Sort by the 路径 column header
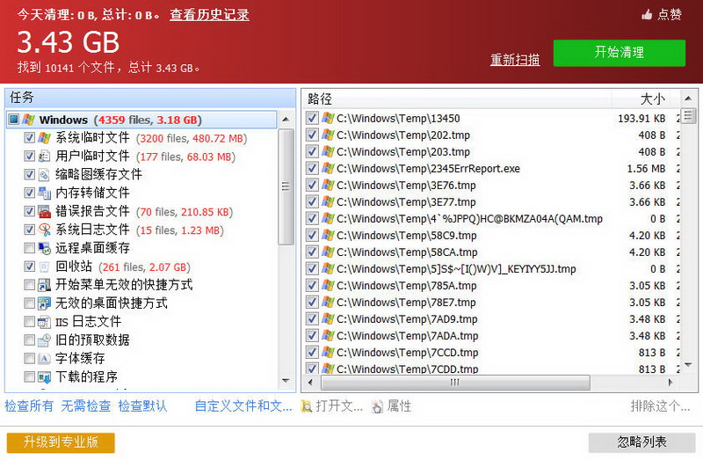The image size is (703, 460). coord(457,99)
